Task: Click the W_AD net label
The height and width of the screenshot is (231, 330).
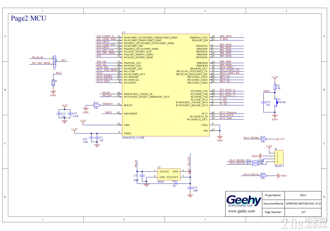Action: click(x=223, y=104)
